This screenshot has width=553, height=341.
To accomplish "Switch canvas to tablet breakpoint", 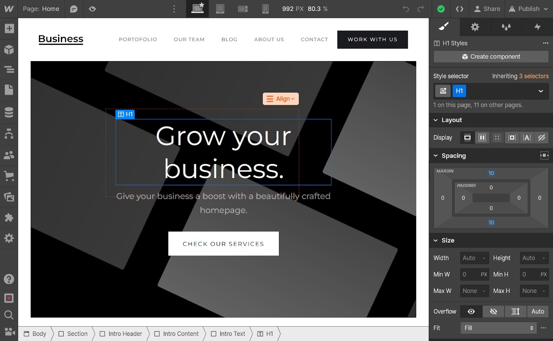I will [x=220, y=9].
